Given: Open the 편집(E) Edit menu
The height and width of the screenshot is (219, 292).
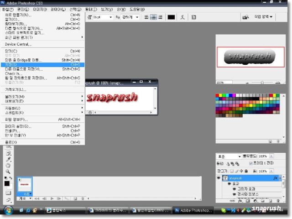Looking at the screenshot, I should pyautogui.click(x=23, y=9).
